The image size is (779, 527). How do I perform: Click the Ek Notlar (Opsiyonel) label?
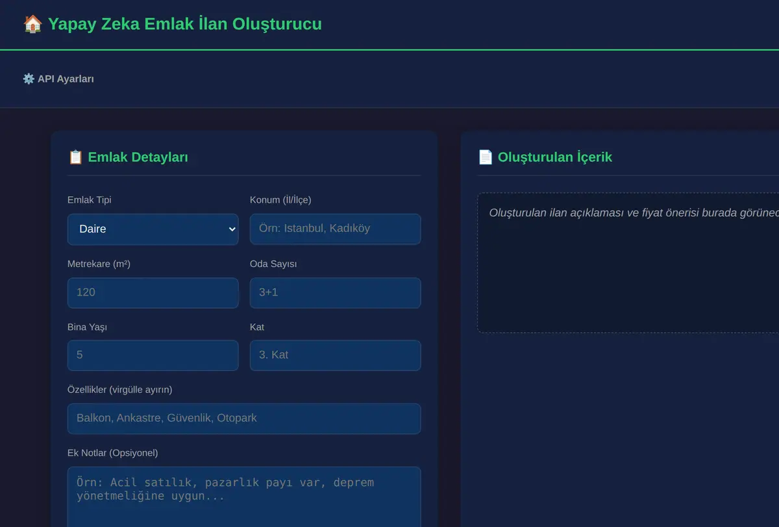pyautogui.click(x=113, y=452)
